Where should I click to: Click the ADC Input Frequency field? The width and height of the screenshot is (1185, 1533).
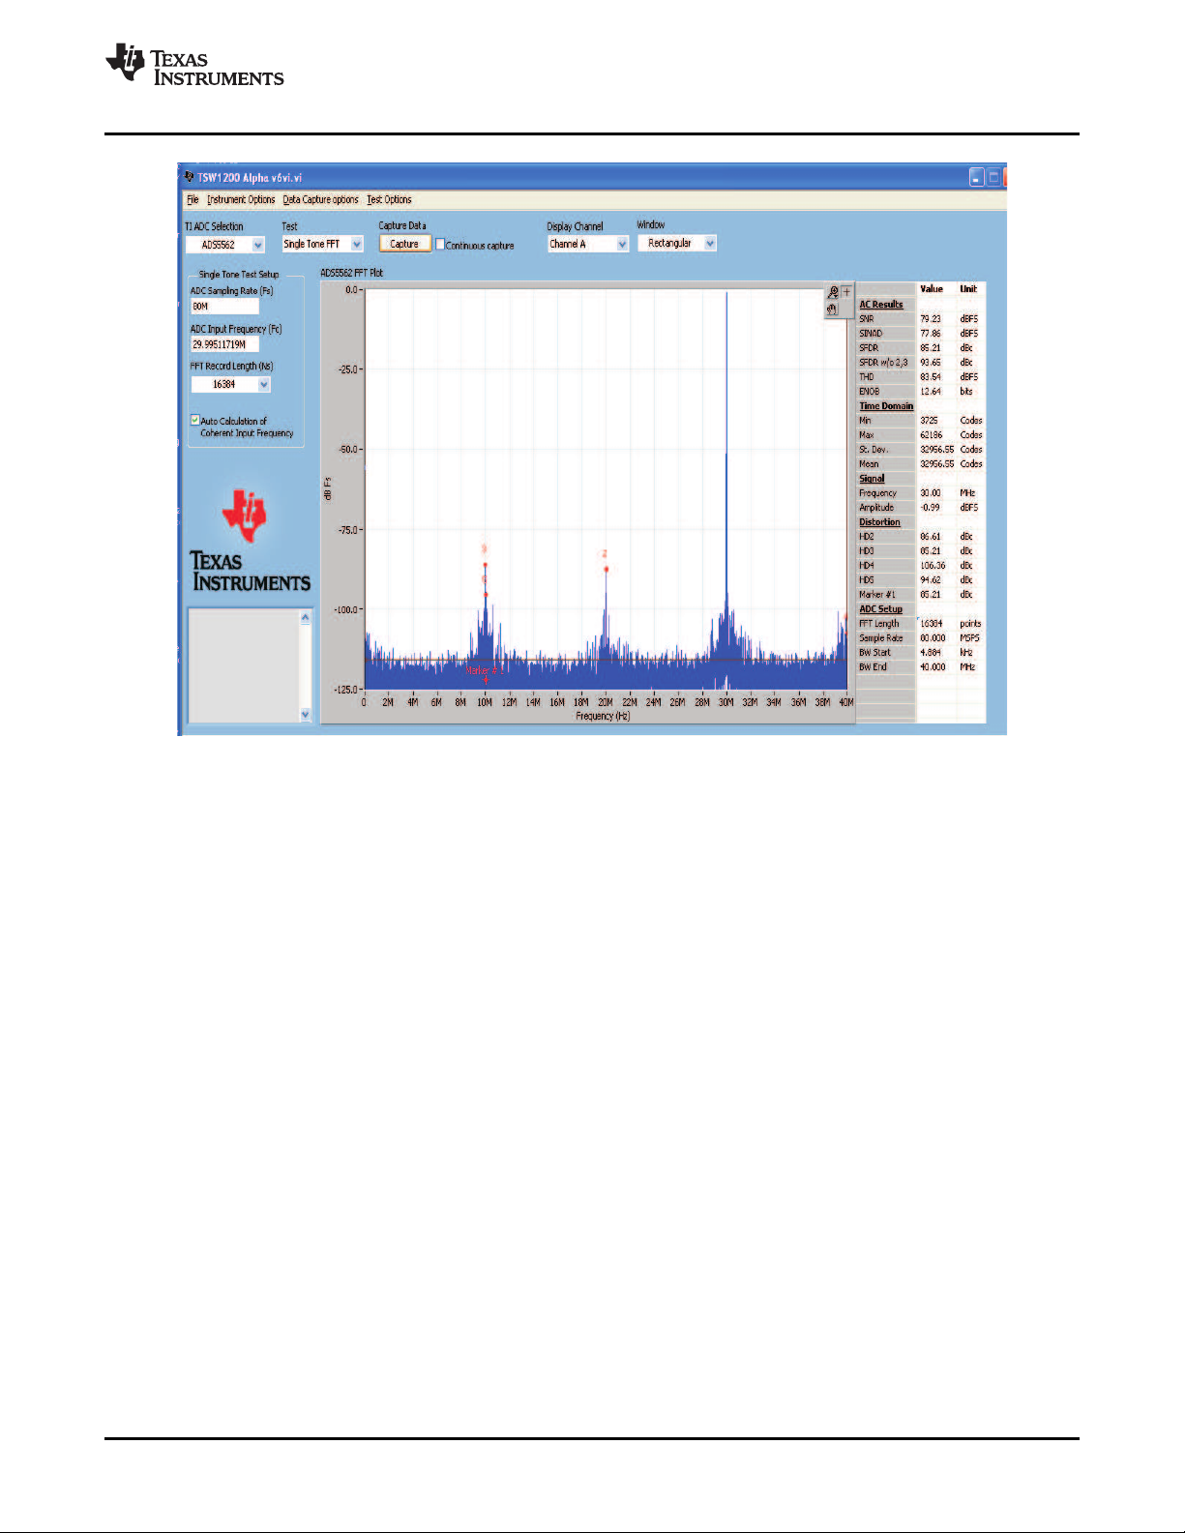[x=224, y=344]
